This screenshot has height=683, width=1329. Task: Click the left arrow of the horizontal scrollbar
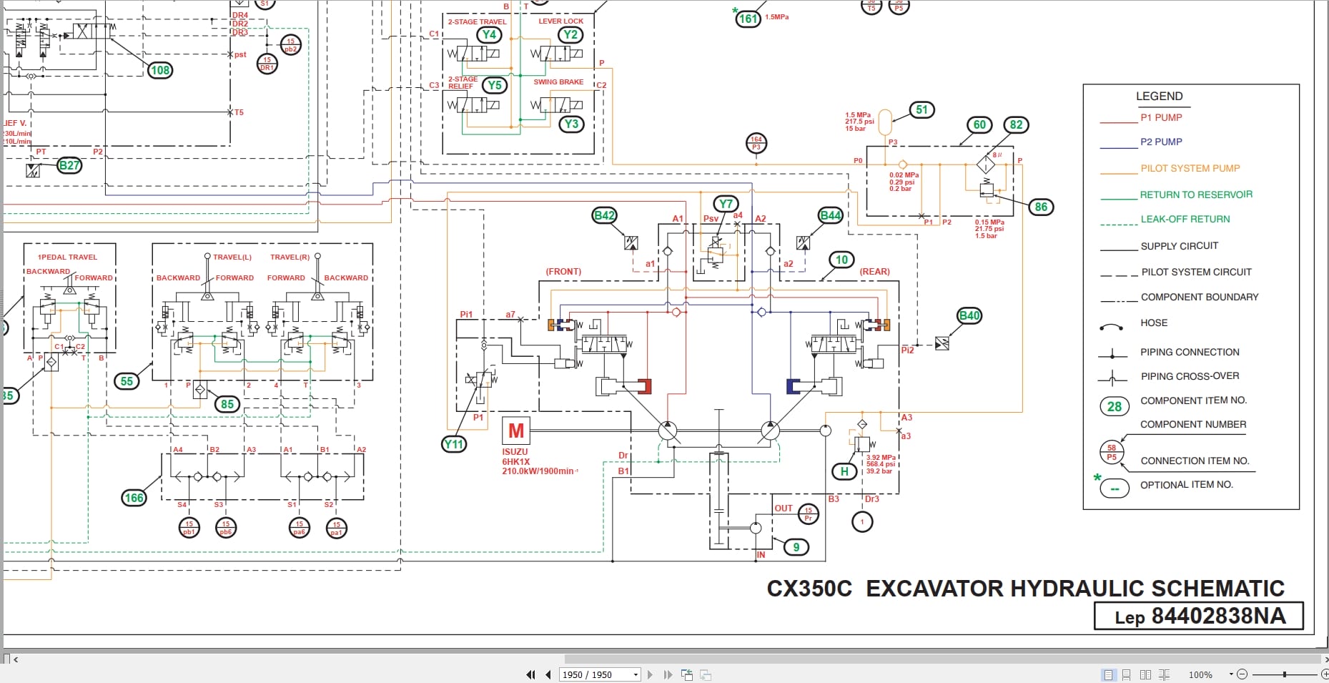[16, 659]
